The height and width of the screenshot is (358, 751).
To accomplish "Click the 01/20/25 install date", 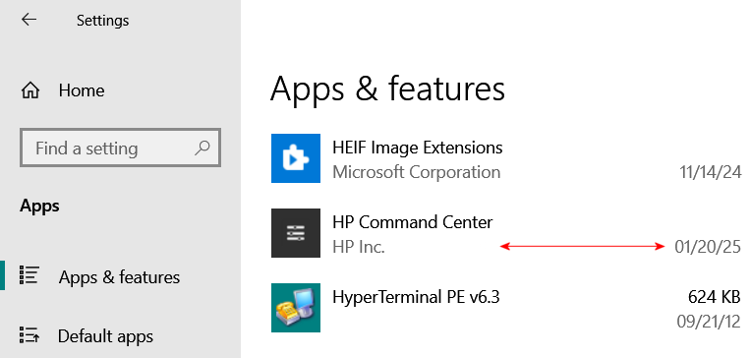I will coord(708,247).
